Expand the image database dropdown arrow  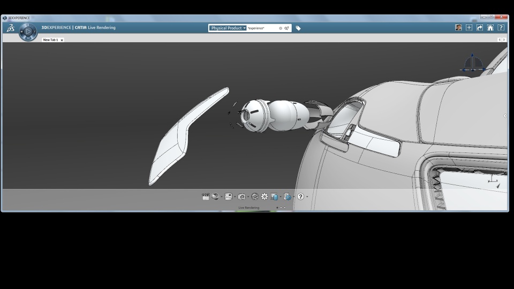tap(281, 197)
